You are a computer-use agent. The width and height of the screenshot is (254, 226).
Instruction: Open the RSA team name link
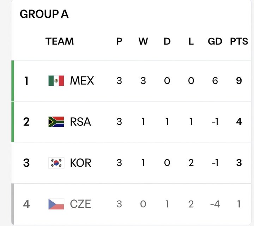80,122
